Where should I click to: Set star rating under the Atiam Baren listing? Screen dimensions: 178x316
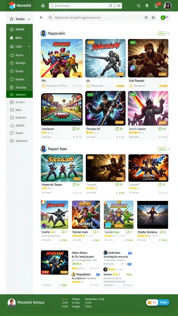[78, 268]
